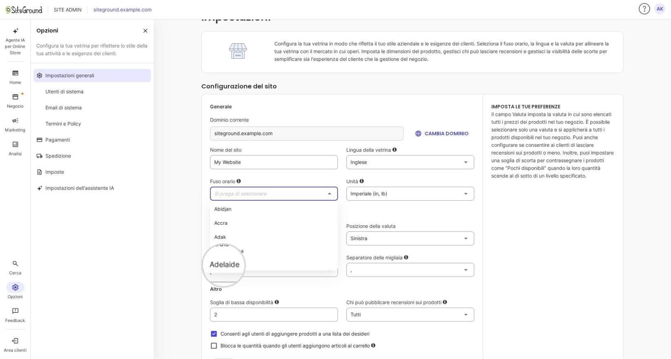Show info for Lingua della vetrina

point(394,150)
